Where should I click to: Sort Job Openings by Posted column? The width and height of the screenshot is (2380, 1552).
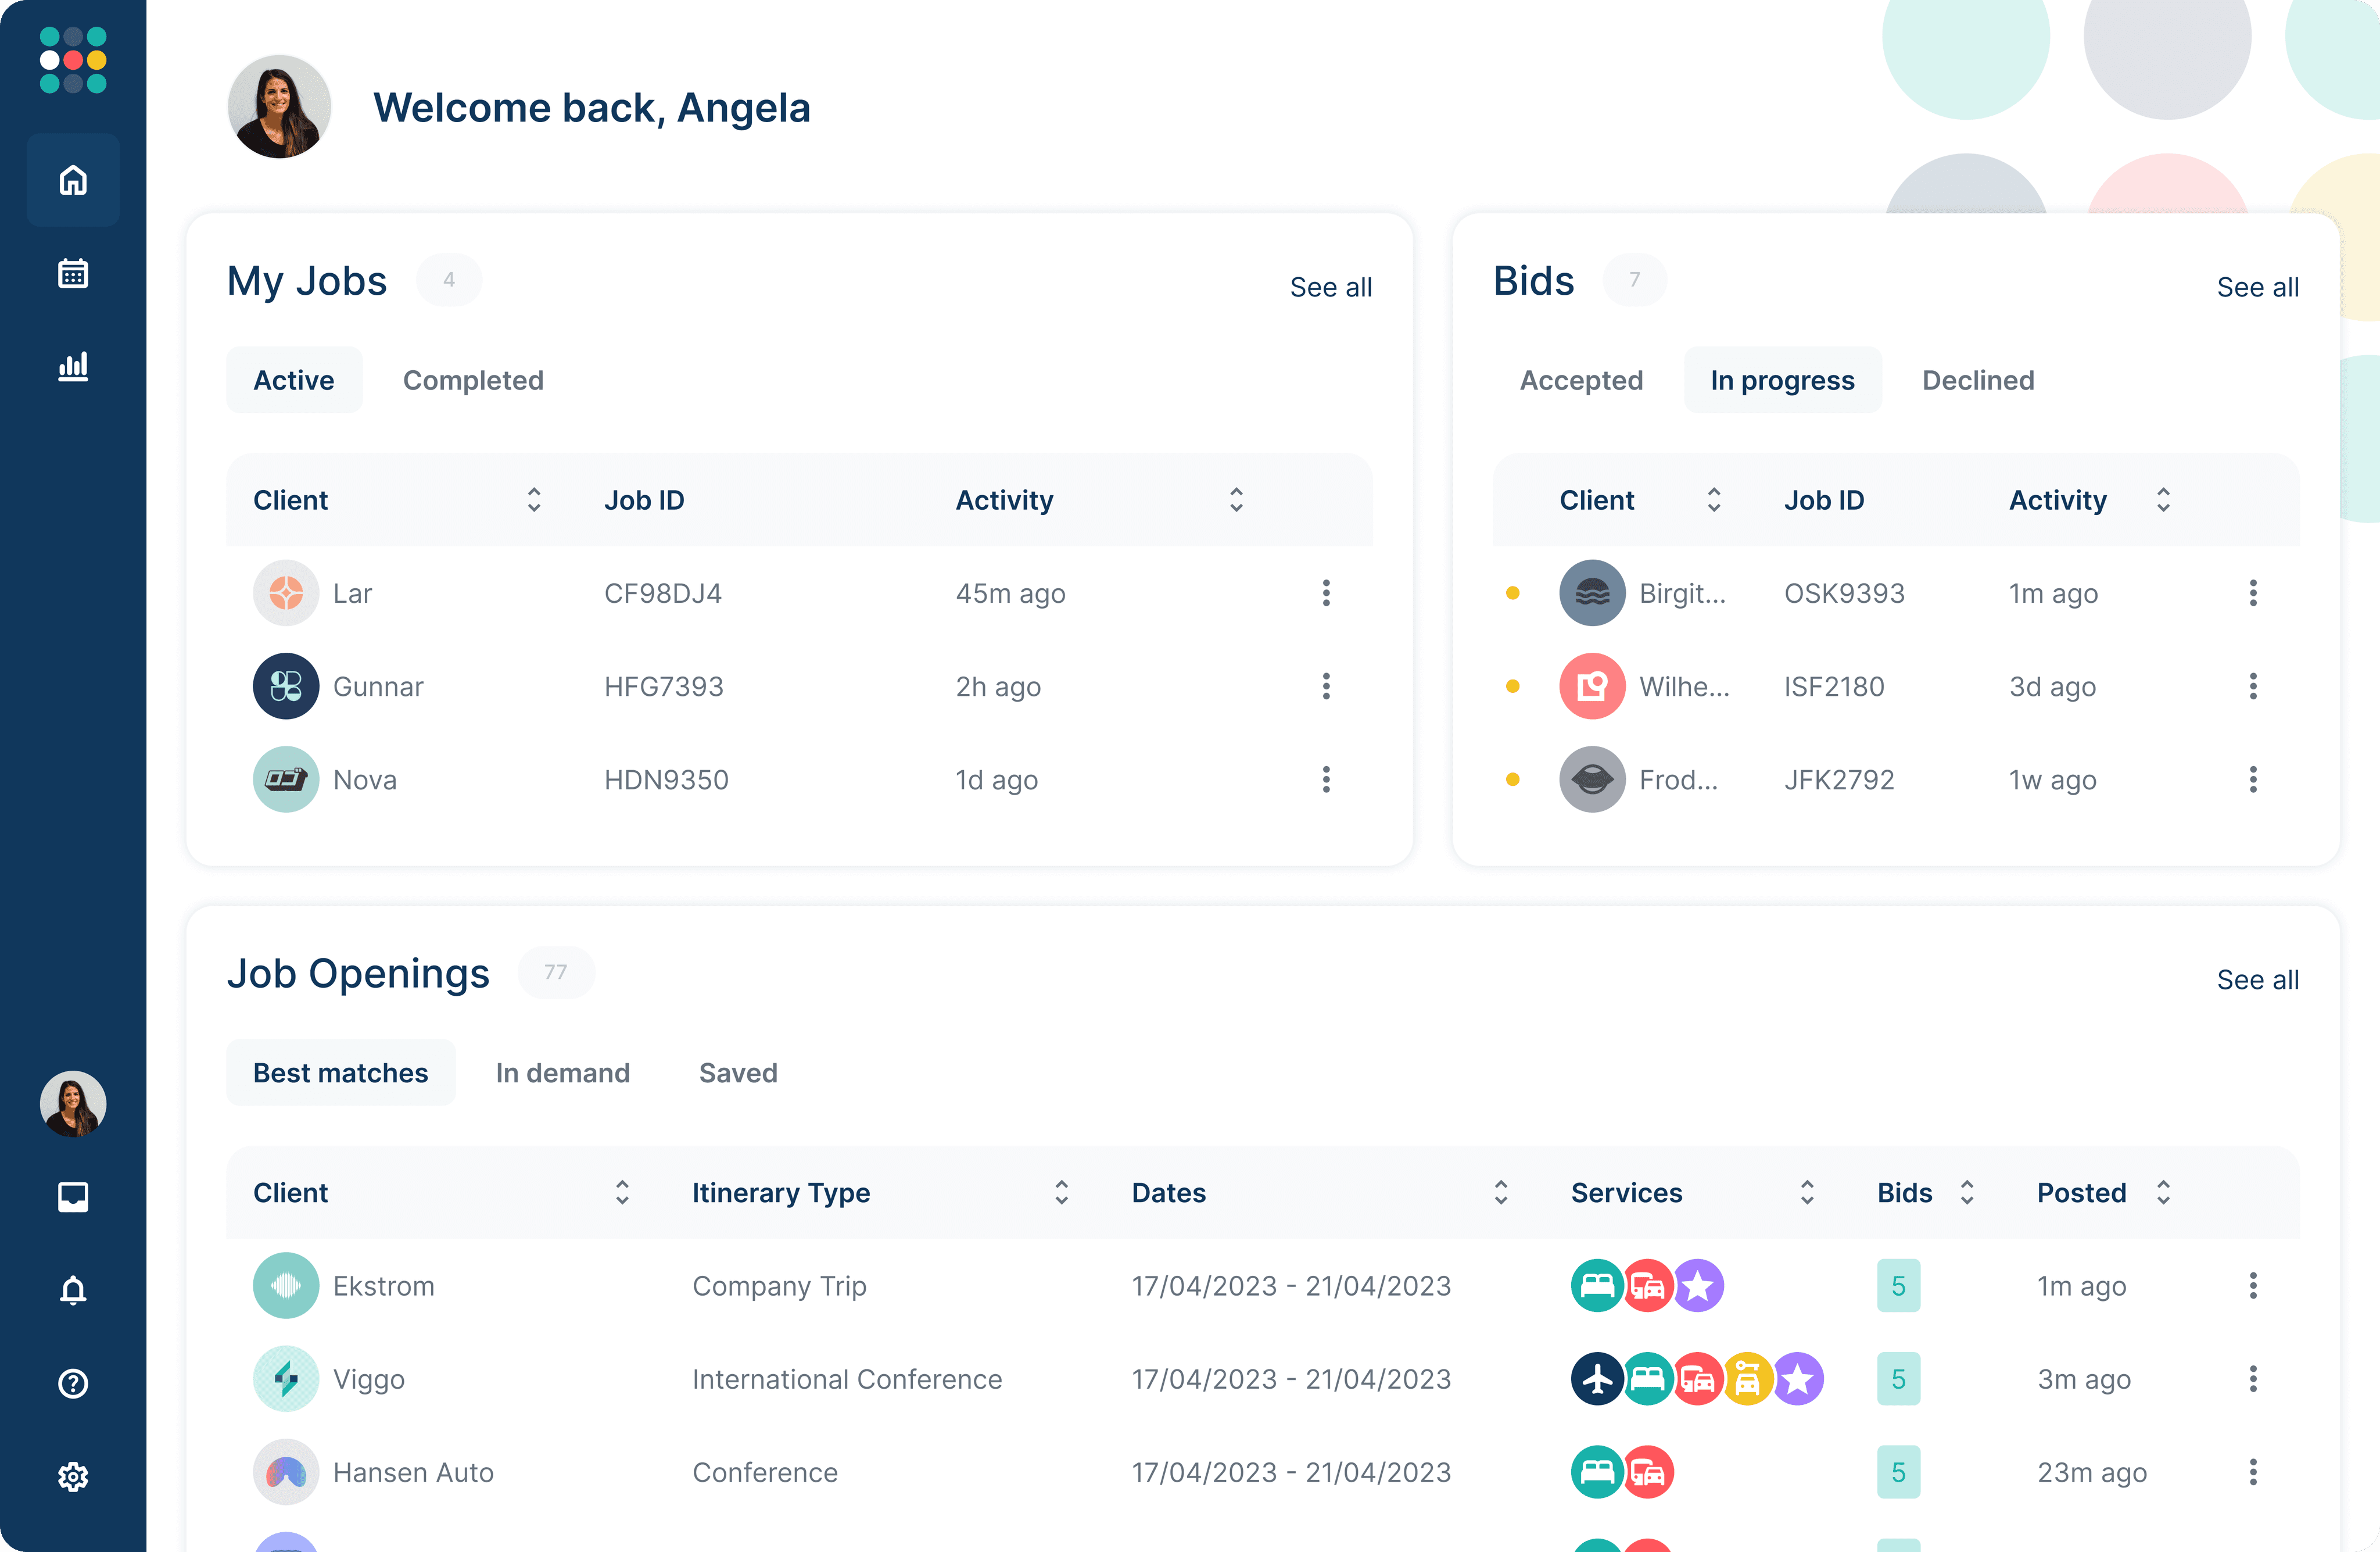tap(2163, 1193)
